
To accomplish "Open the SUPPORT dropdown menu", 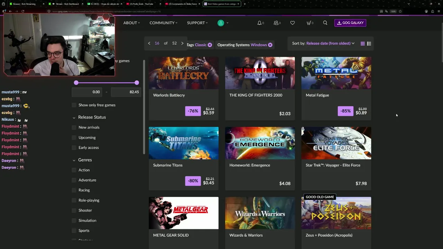I will click(197, 23).
